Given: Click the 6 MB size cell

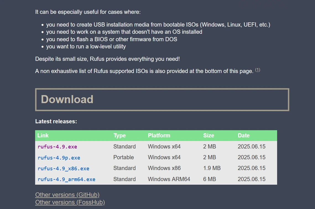Looking at the screenshot, I should (209, 179).
